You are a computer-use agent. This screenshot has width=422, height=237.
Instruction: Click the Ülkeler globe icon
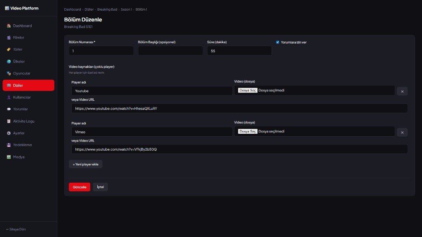click(x=9, y=61)
